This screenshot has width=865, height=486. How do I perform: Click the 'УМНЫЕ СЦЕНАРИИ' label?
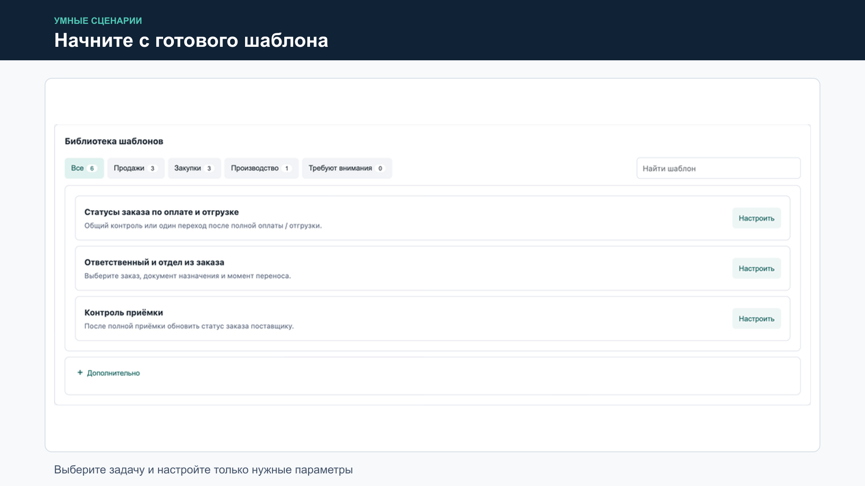click(x=98, y=21)
